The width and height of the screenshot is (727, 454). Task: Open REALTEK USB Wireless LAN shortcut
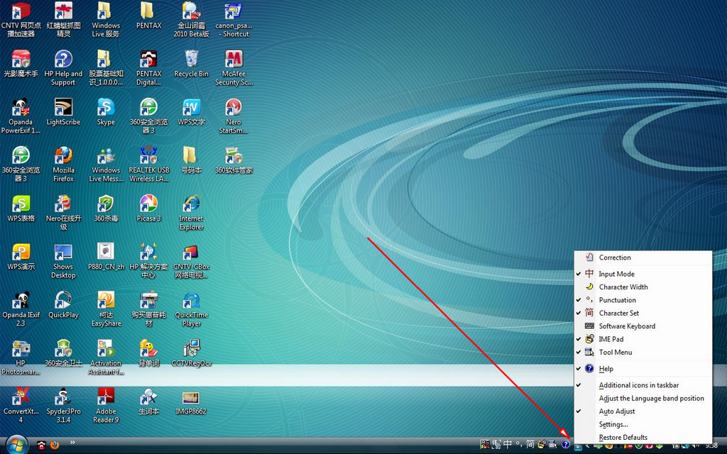pyautogui.click(x=148, y=164)
